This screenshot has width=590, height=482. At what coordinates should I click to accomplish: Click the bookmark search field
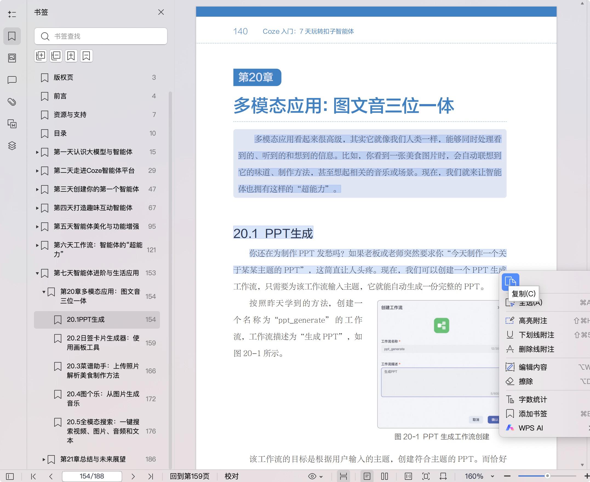click(x=101, y=36)
